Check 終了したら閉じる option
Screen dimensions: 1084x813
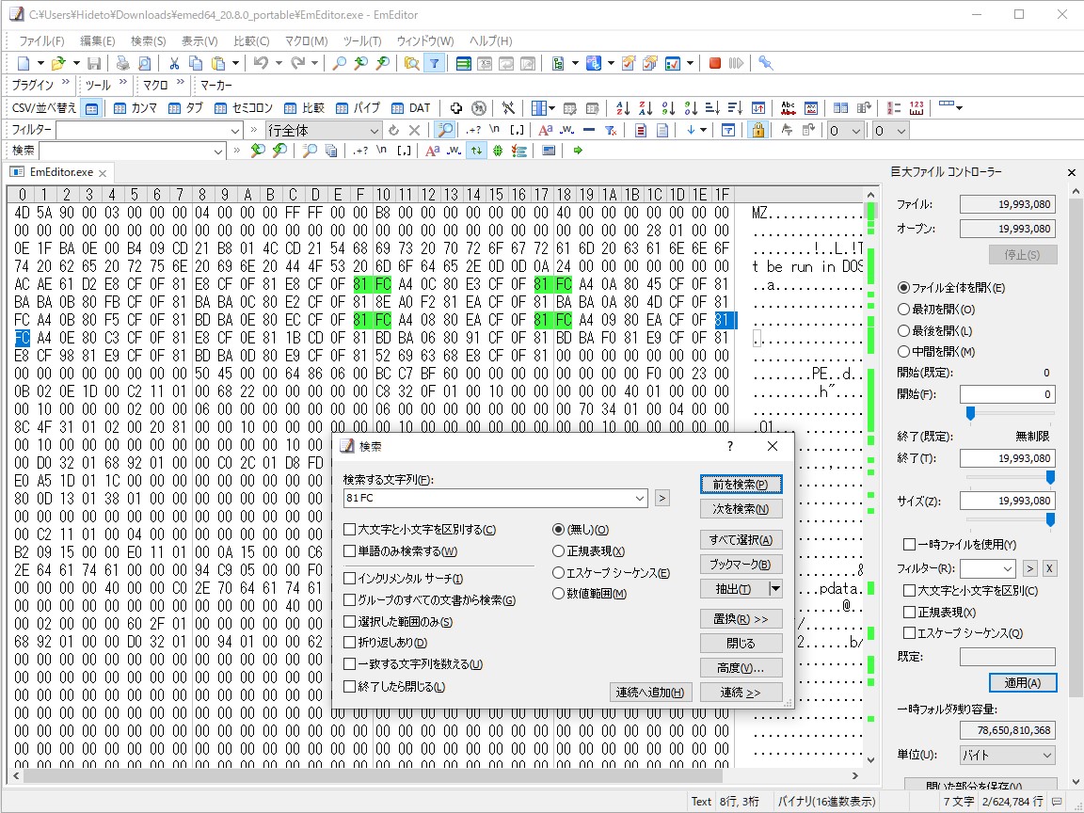[x=394, y=687]
